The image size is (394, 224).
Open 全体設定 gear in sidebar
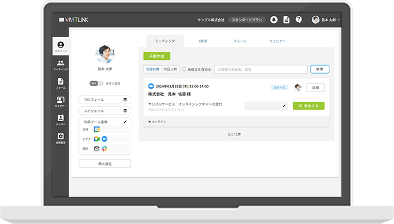(x=61, y=138)
